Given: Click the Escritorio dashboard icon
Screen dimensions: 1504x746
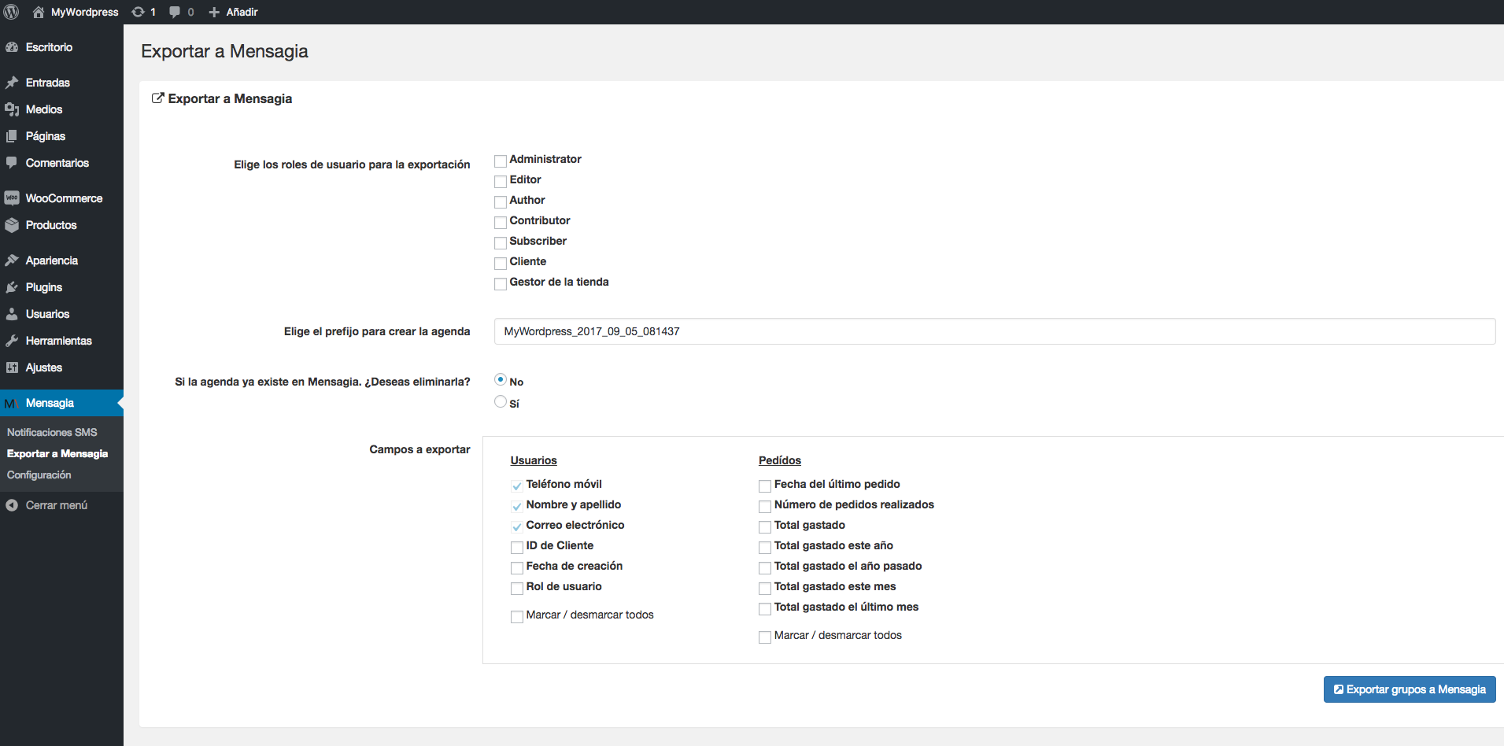Looking at the screenshot, I should click(12, 47).
